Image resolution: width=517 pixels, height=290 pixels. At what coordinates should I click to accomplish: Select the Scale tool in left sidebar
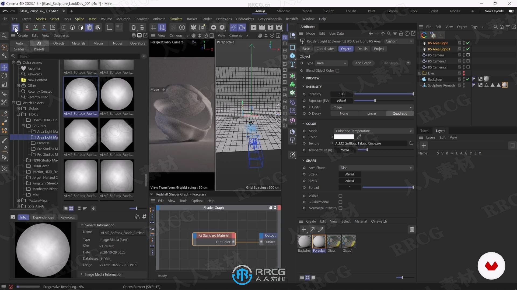tap(4, 84)
